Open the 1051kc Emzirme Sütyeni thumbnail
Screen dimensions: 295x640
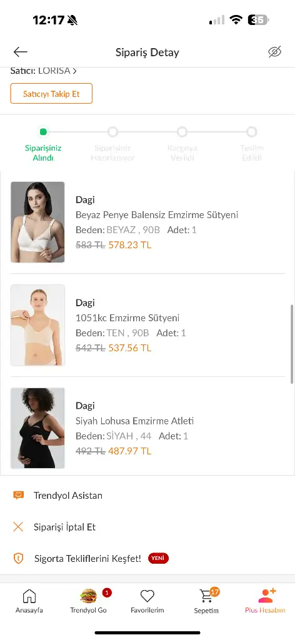37,325
